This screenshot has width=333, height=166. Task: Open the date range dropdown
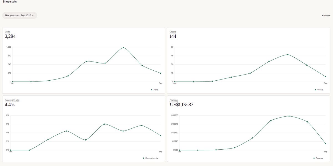(19, 16)
